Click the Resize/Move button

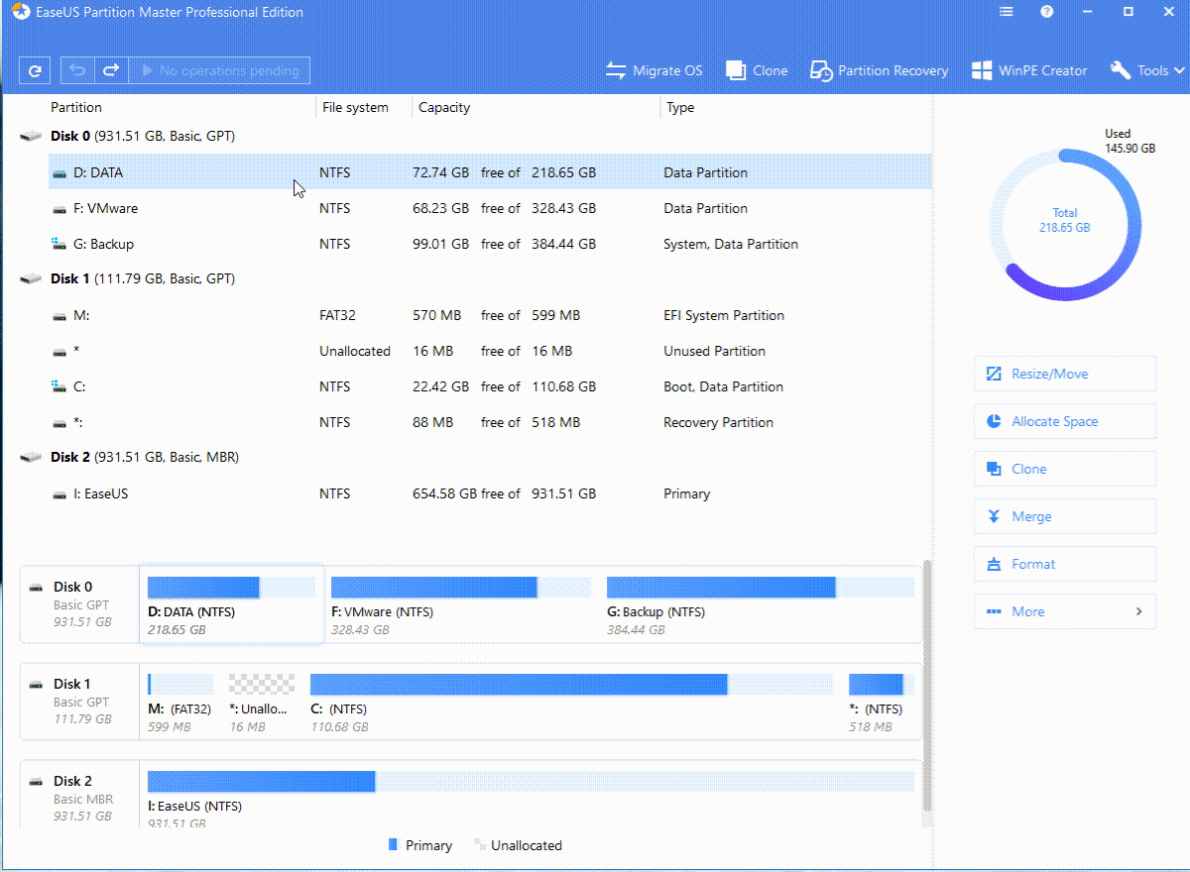click(1065, 374)
